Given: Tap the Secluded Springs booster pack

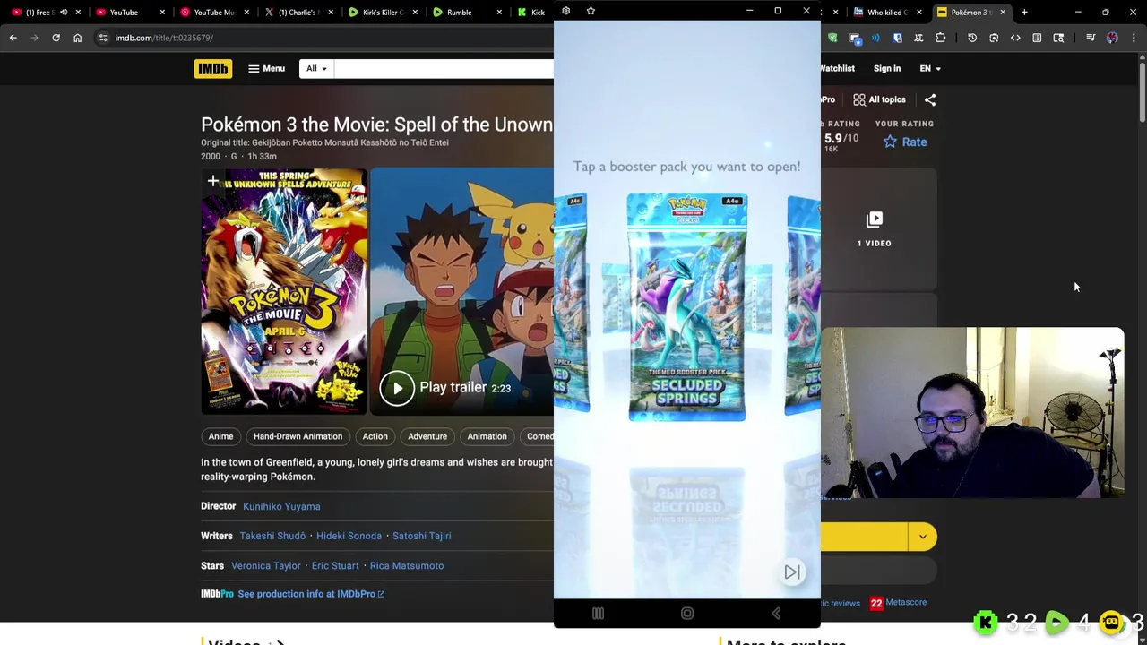Looking at the screenshot, I should pyautogui.click(x=687, y=307).
